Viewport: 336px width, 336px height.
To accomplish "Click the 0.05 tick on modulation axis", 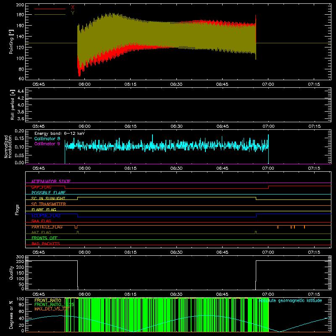I will click(x=19, y=155).
